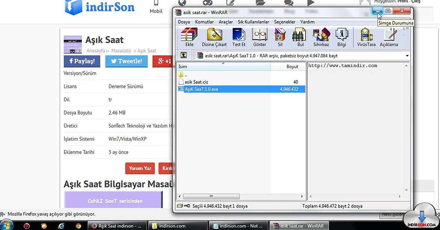
Task: Click comment pane scroll up arrow
Action: click(x=406, y=65)
